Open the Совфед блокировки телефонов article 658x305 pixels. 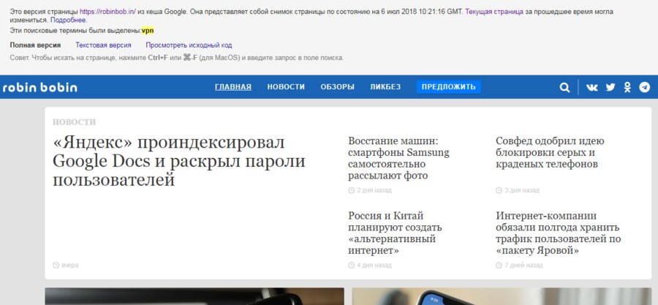click(549, 152)
